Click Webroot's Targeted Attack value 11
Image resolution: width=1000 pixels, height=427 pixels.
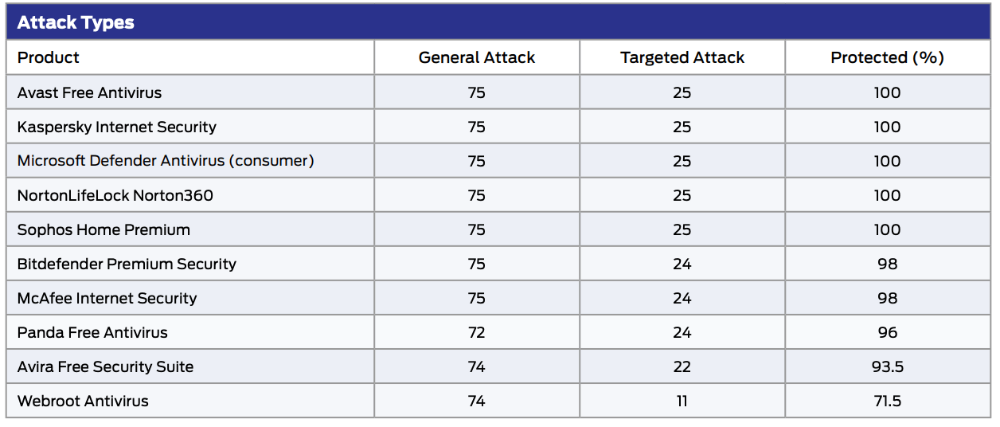point(682,401)
